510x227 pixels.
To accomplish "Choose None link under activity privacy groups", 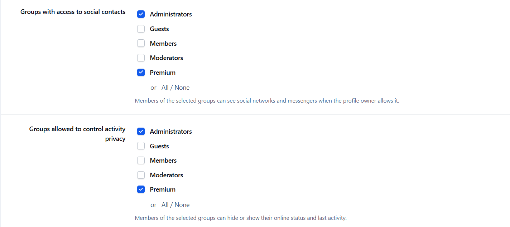I will (182, 205).
